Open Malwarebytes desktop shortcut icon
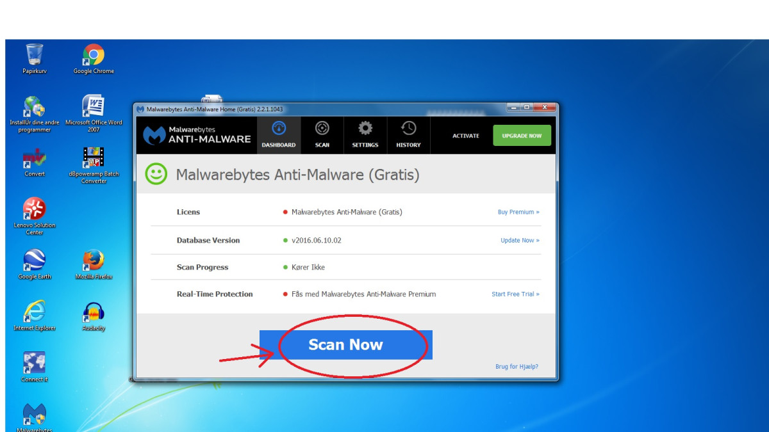The height and width of the screenshot is (432, 769). click(x=35, y=417)
